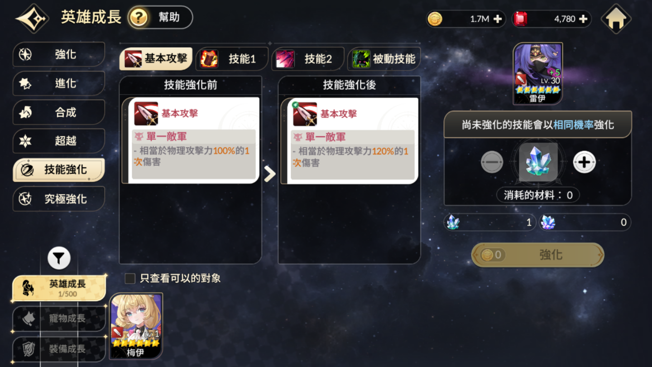Screen dimensions: 652x367
Task: Open 進化 in the left menu
Action: coord(59,83)
